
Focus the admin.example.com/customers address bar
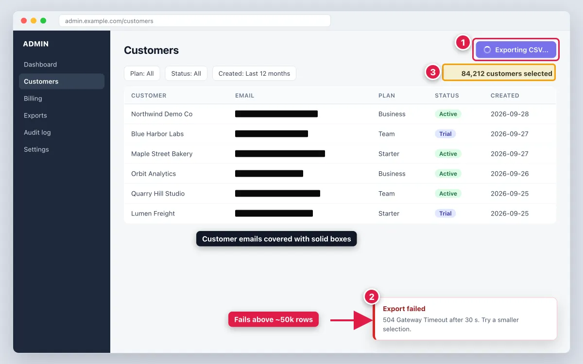pos(194,21)
